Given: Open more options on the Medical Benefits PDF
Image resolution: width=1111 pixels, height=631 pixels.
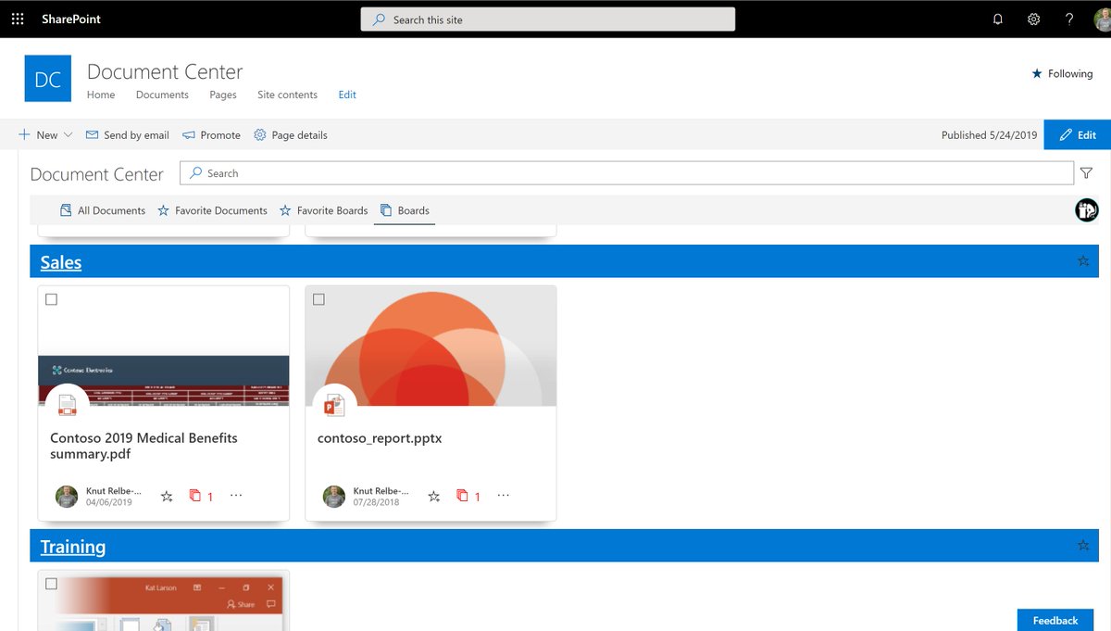Looking at the screenshot, I should click(235, 496).
